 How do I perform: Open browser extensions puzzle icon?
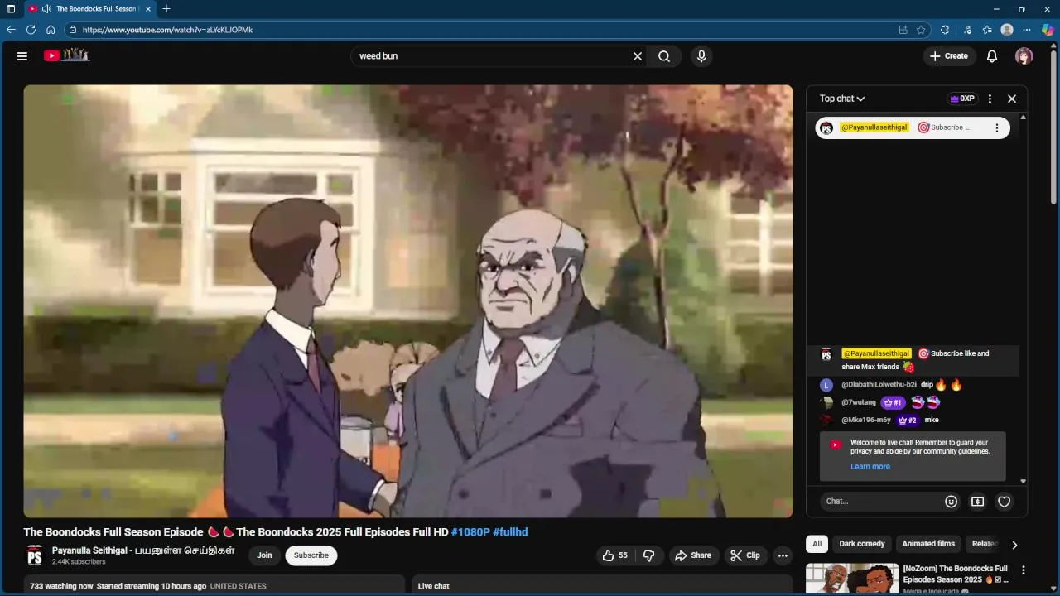[x=945, y=30]
